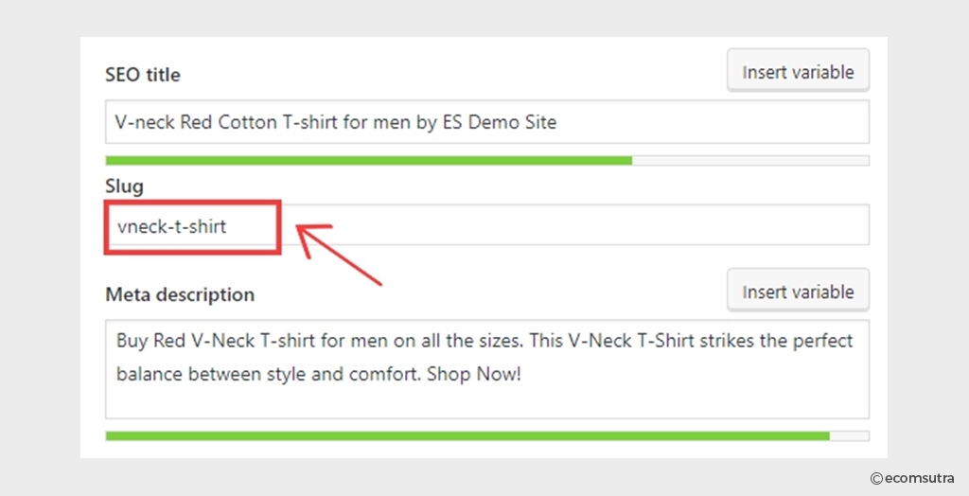Click unfilled gray end of SEO title bar
The width and height of the screenshot is (969, 496).
(x=750, y=161)
